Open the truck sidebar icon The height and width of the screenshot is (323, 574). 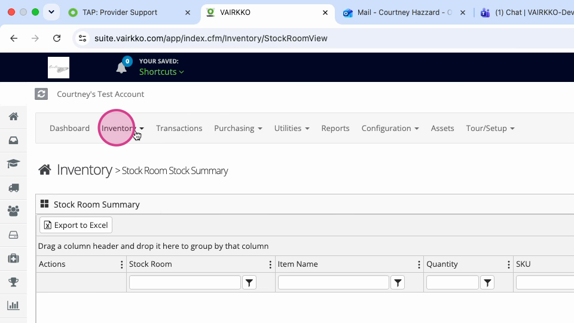pos(14,187)
